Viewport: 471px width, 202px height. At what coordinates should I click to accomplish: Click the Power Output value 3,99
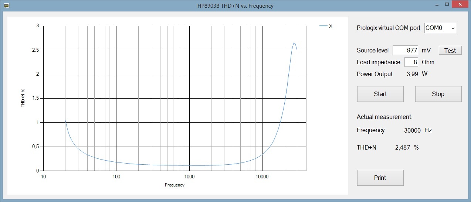[x=412, y=74]
